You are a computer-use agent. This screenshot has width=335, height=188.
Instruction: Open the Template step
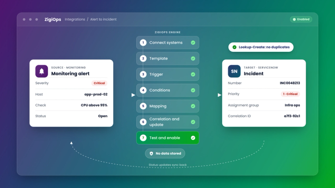click(167, 58)
